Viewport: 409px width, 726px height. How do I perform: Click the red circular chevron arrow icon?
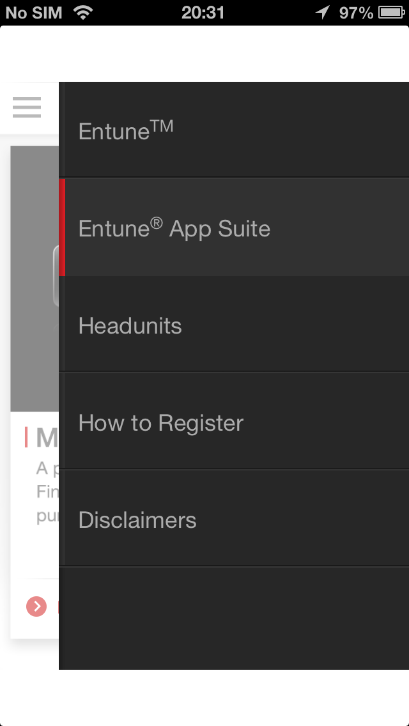click(36, 606)
